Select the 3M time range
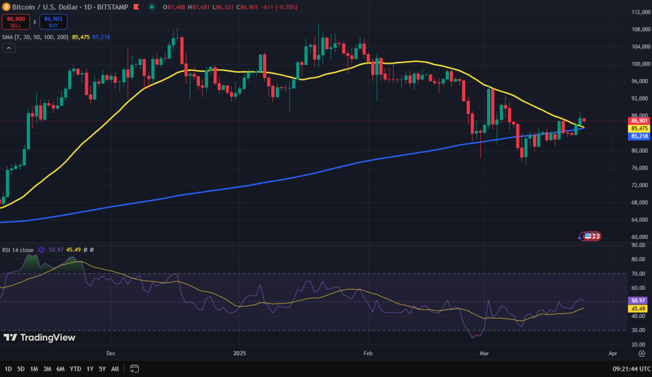 [x=47, y=369]
